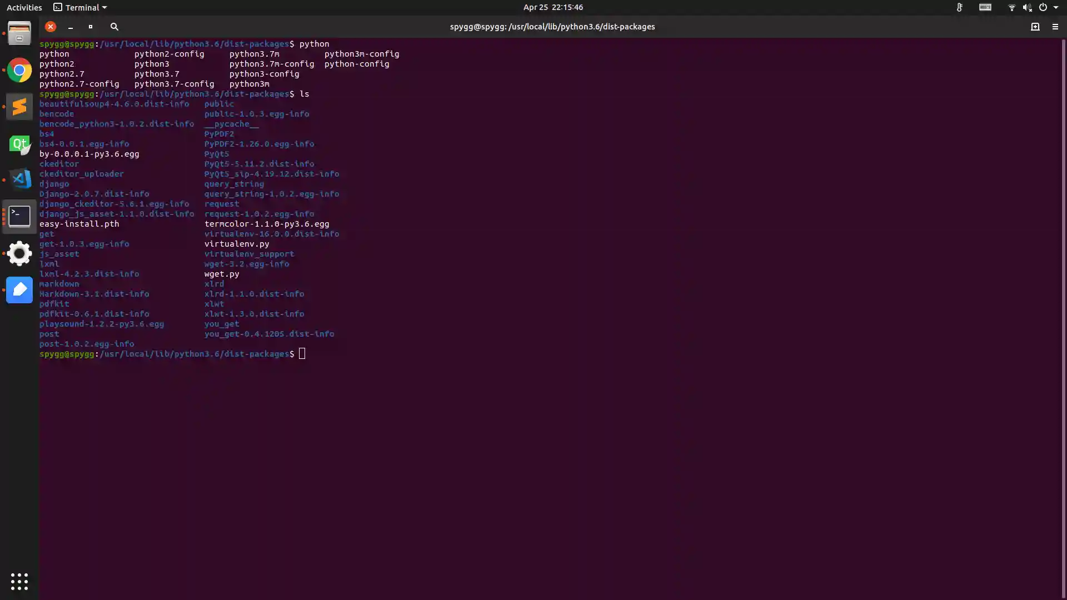
Task: Expand the system menu arrow
Action: pos(1056,7)
